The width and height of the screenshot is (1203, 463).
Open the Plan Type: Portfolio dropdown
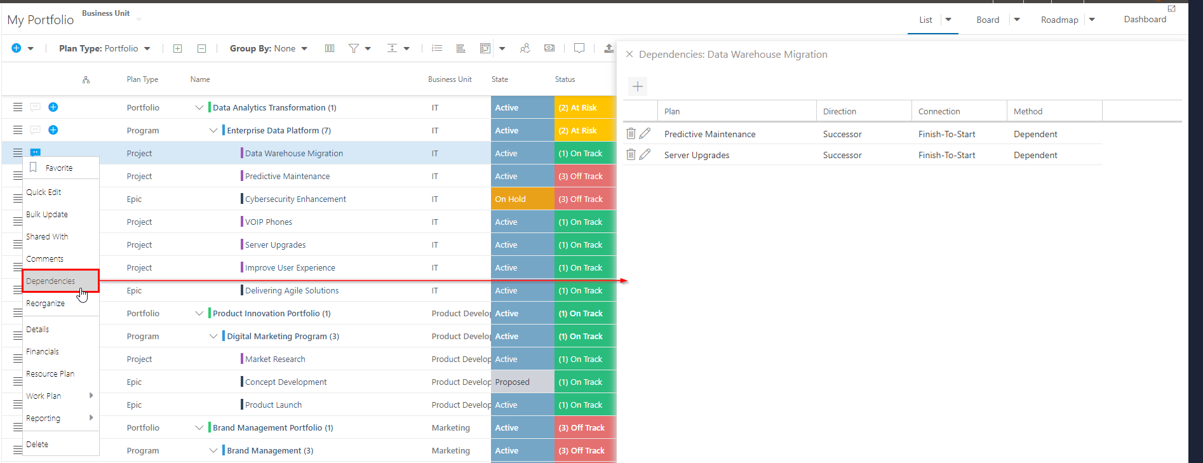click(105, 48)
